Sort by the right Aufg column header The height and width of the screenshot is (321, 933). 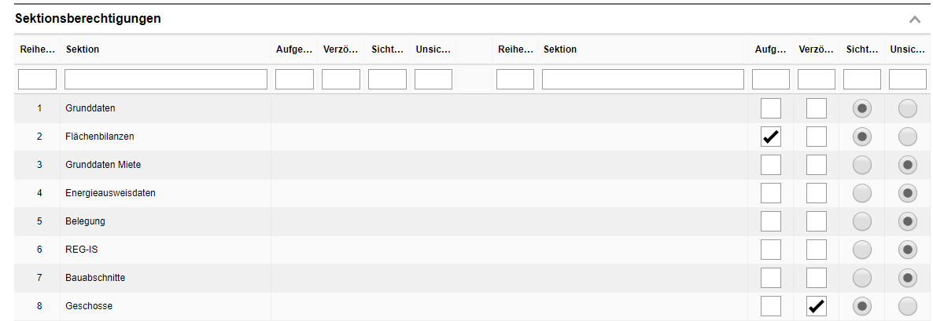770,49
